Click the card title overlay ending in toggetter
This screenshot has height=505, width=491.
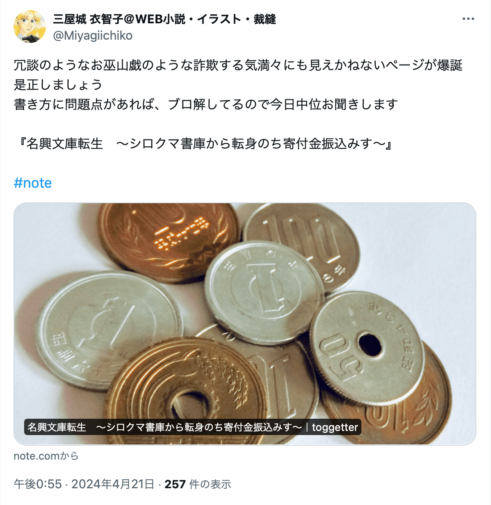[193, 427]
